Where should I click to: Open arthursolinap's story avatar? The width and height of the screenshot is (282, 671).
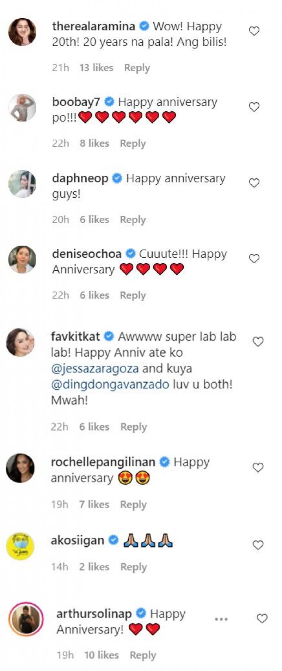click(x=25, y=619)
